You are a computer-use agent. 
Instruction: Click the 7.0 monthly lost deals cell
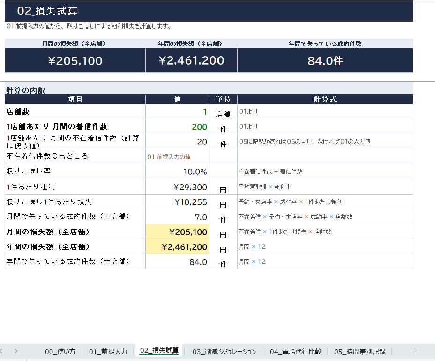[x=177, y=217]
